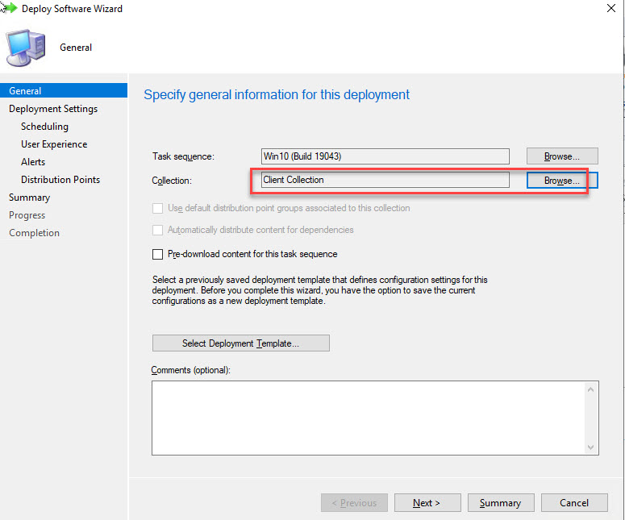This screenshot has height=520, width=625.
Task: Jump to Distribution Points step
Action: coord(60,180)
